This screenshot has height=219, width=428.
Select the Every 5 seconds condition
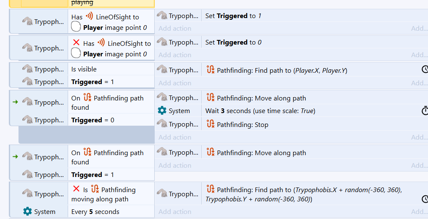[95, 212]
